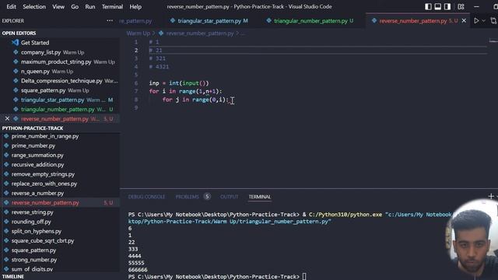Viewport: 498px width, 280px height.
Task: Open reverse_string.py file
Action: 33,212
